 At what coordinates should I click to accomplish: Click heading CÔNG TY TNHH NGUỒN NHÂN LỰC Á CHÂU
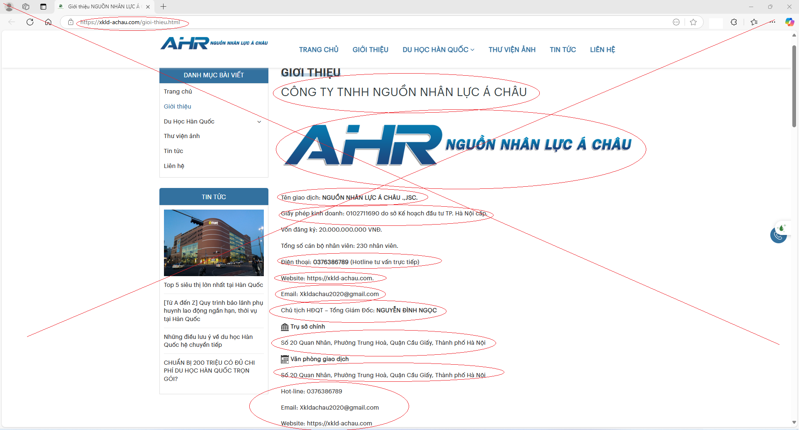(404, 92)
